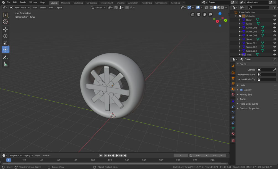
Task: Open the Physics properties tab
Action: [x=233, y=117]
